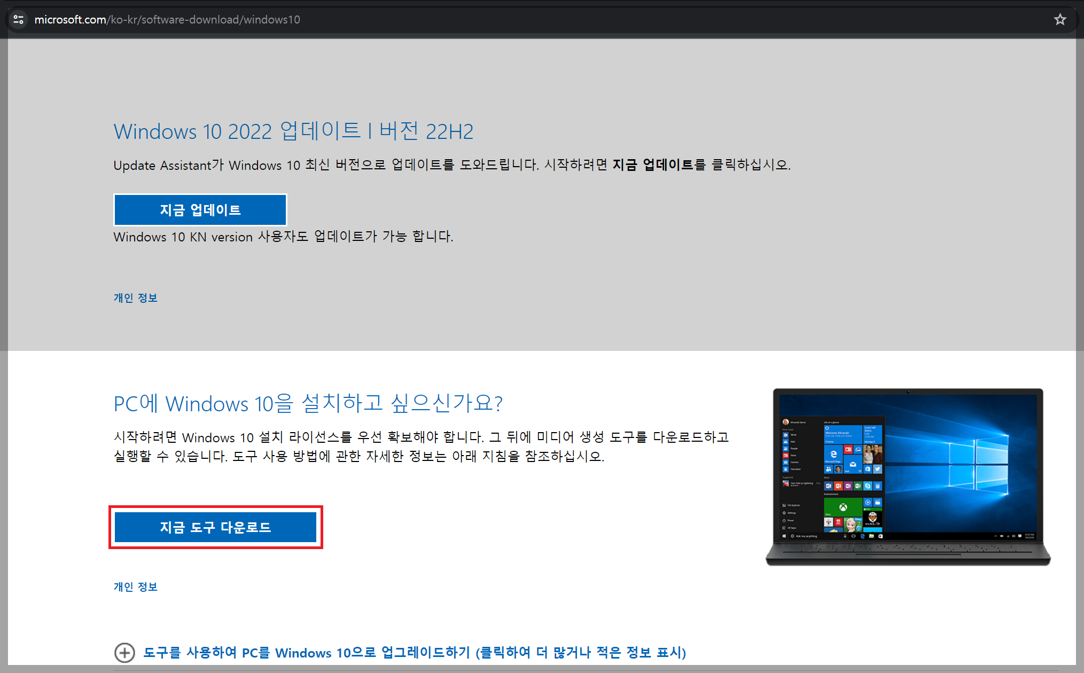
Task: Bookmark this page with the star icon
Action: [x=1060, y=20]
